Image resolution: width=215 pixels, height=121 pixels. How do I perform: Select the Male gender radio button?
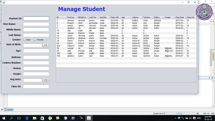(25, 40)
